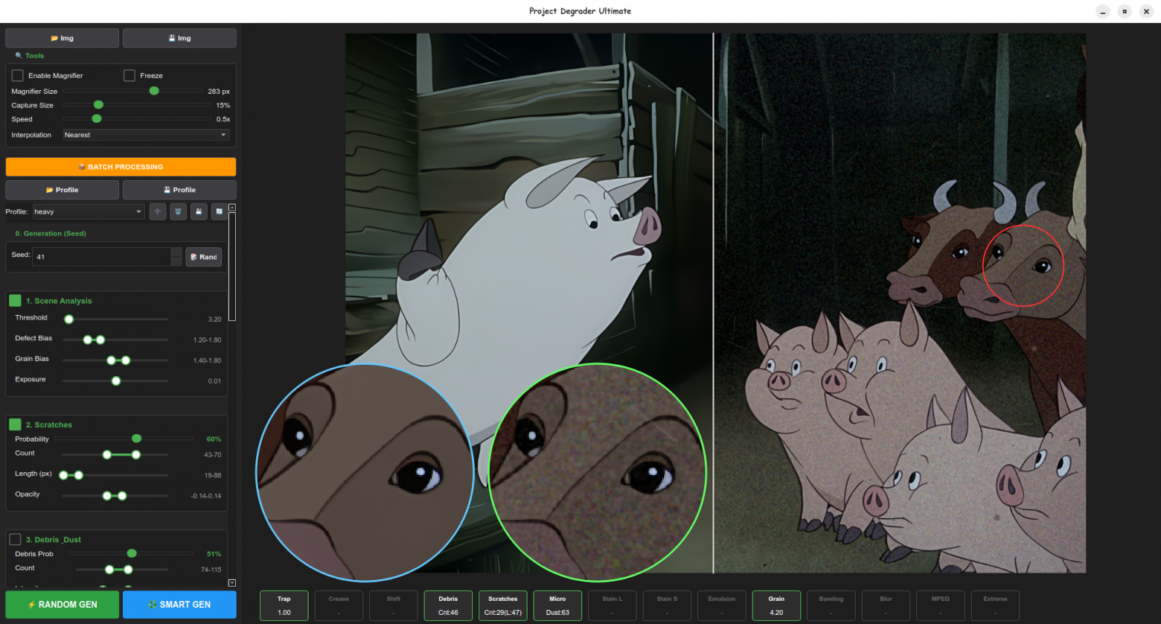This screenshot has width=1161, height=624.
Task: Adjust the magnifier Speed slider
Action: [x=97, y=119]
